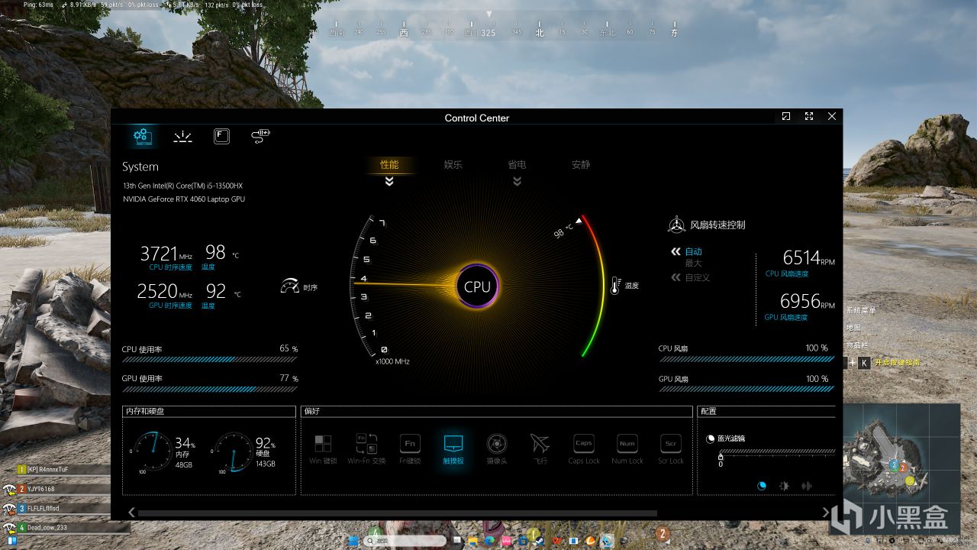Open the power and battery settings page

(260, 136)
